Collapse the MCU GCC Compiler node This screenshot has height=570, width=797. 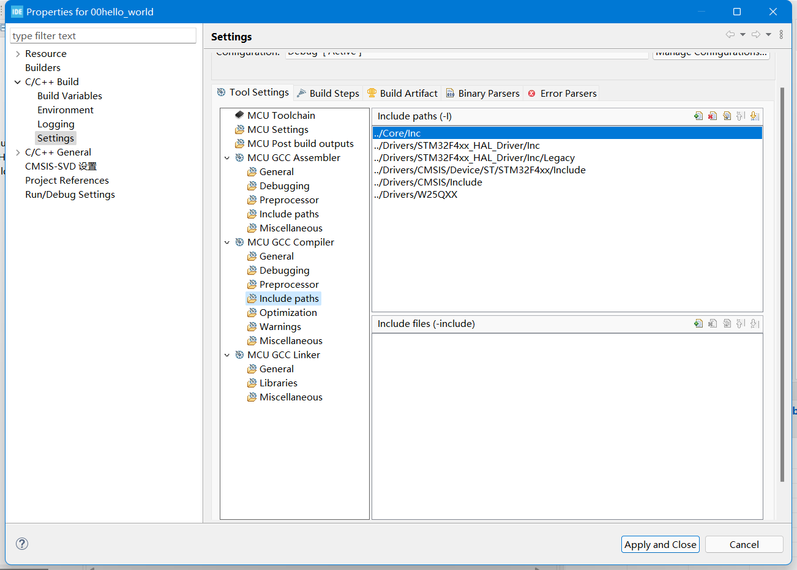click(x=227, y=242)
